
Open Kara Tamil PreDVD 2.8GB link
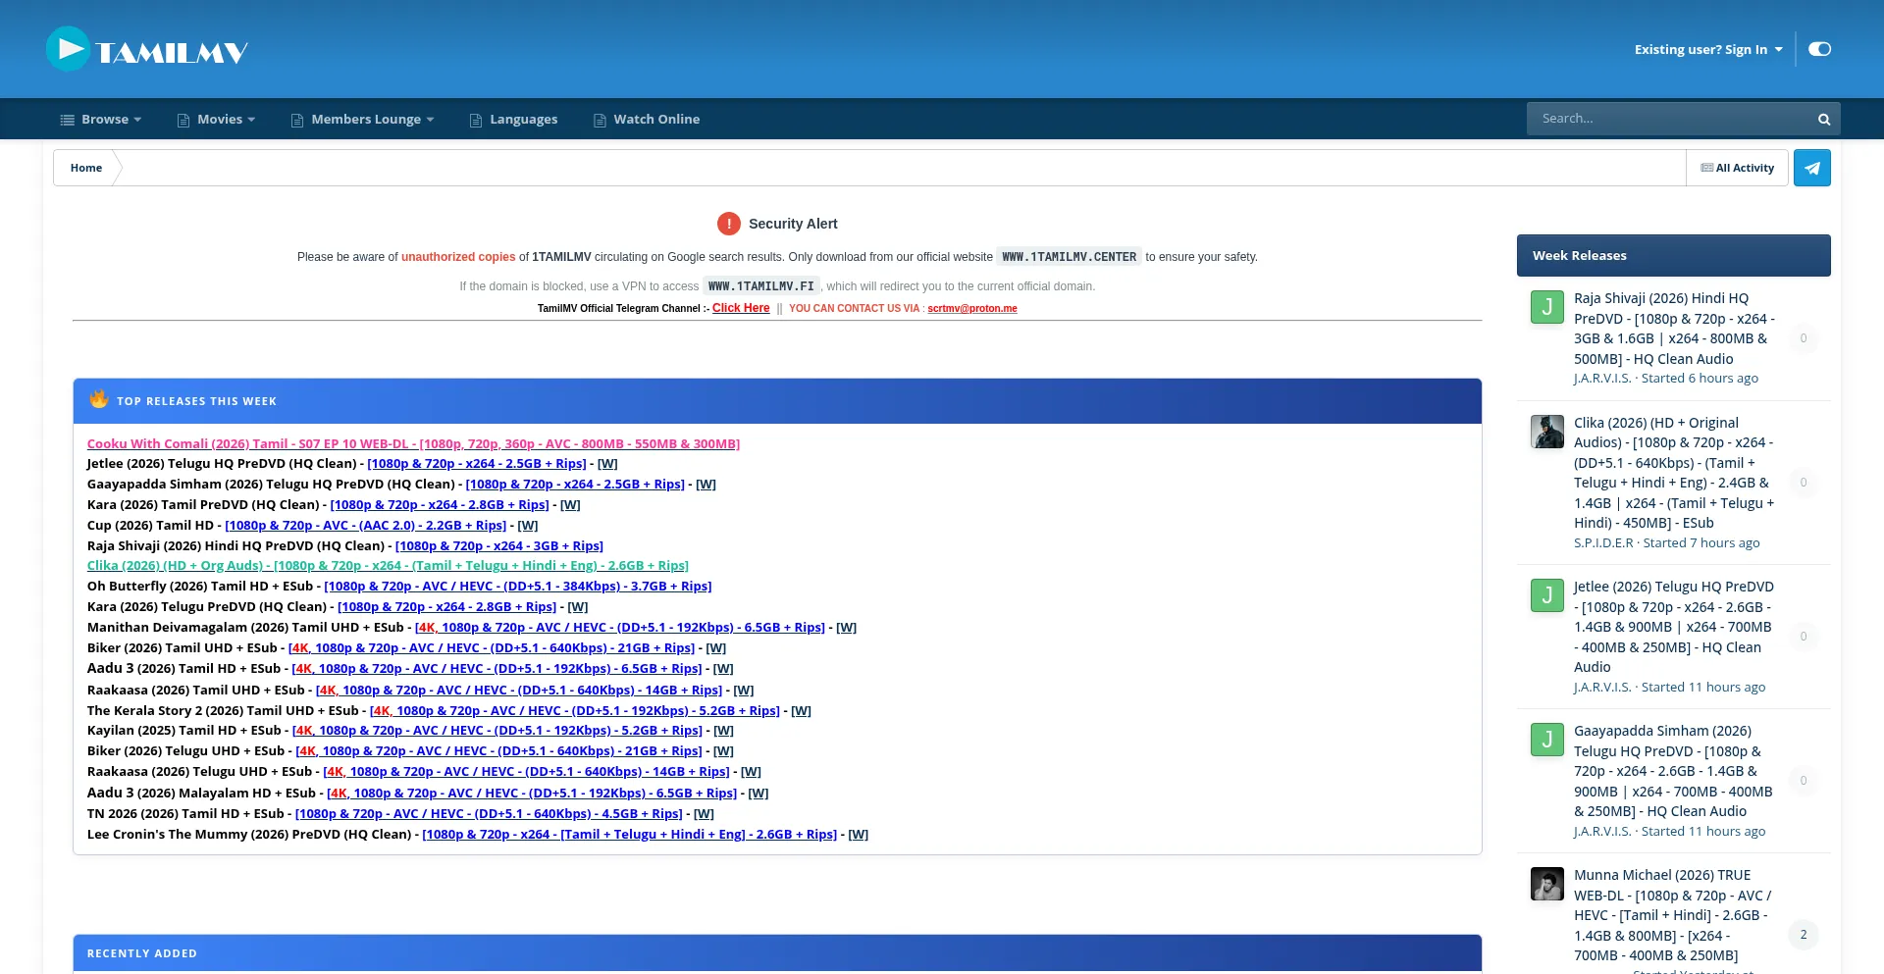pos(440,505)
